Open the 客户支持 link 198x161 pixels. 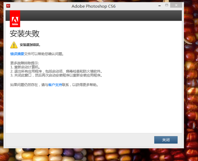(55, 85)
